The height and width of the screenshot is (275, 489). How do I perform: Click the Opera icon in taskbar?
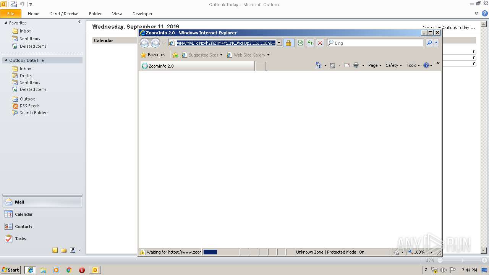click(82, 270)
